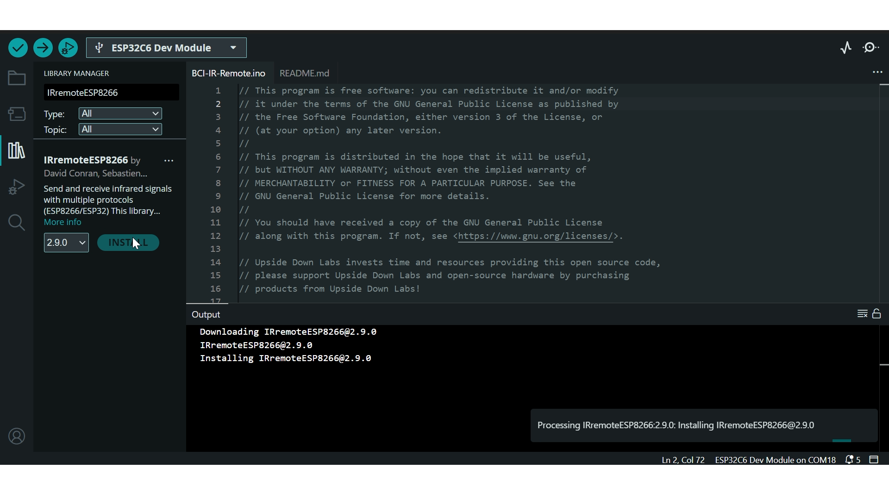Open the gnu.org licenses link in code
This screenshot has height=500, width=889.
pyautogui.click(x=535, y=236)
